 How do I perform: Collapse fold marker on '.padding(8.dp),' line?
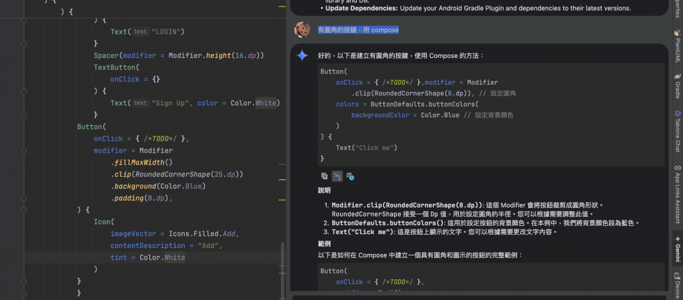click(x=24, y=198)
